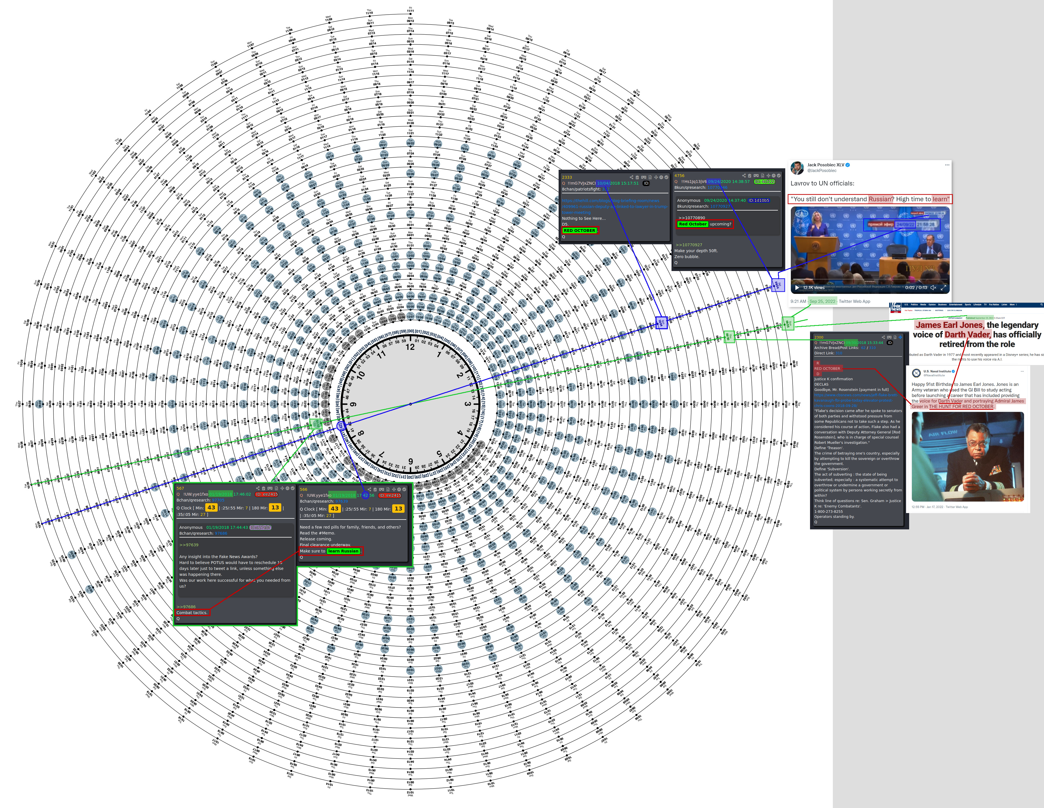Screen dimensions: 1044x808
Task: Click share icon on post 4756
Action: click(x=744, y=175)
